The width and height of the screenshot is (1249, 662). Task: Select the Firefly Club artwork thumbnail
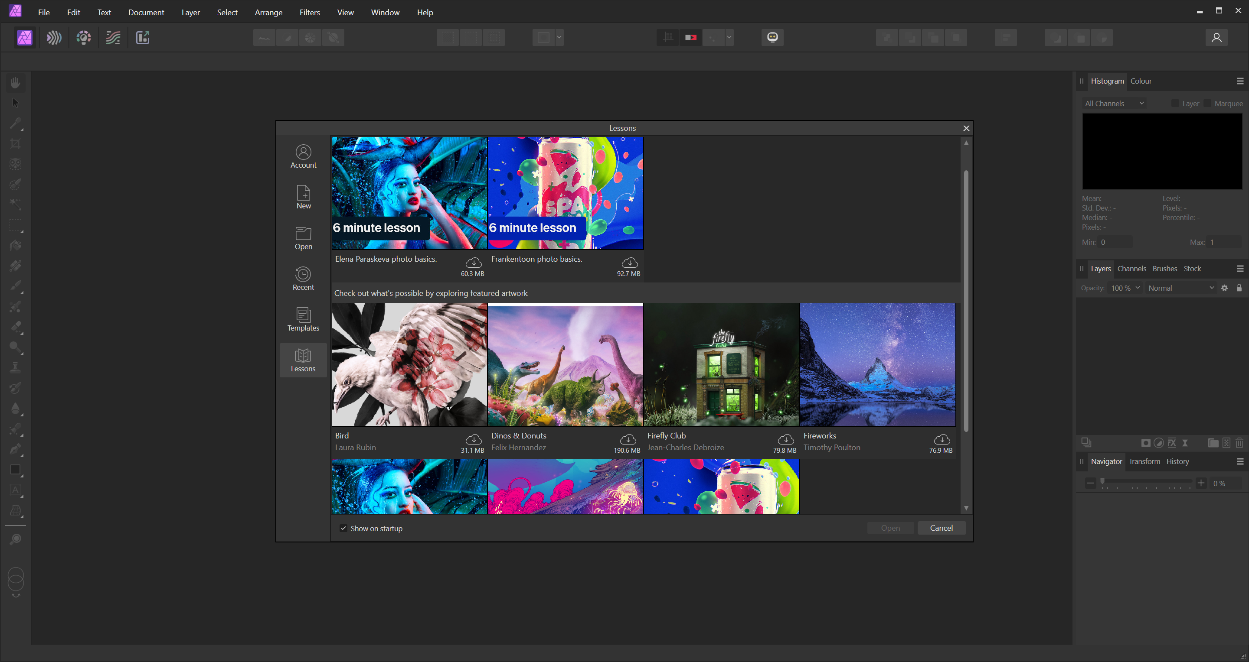click(x=721, y=365)
